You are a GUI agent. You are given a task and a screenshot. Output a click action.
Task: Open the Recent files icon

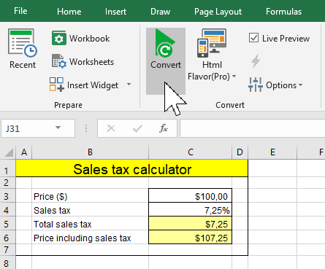point(23,42)
